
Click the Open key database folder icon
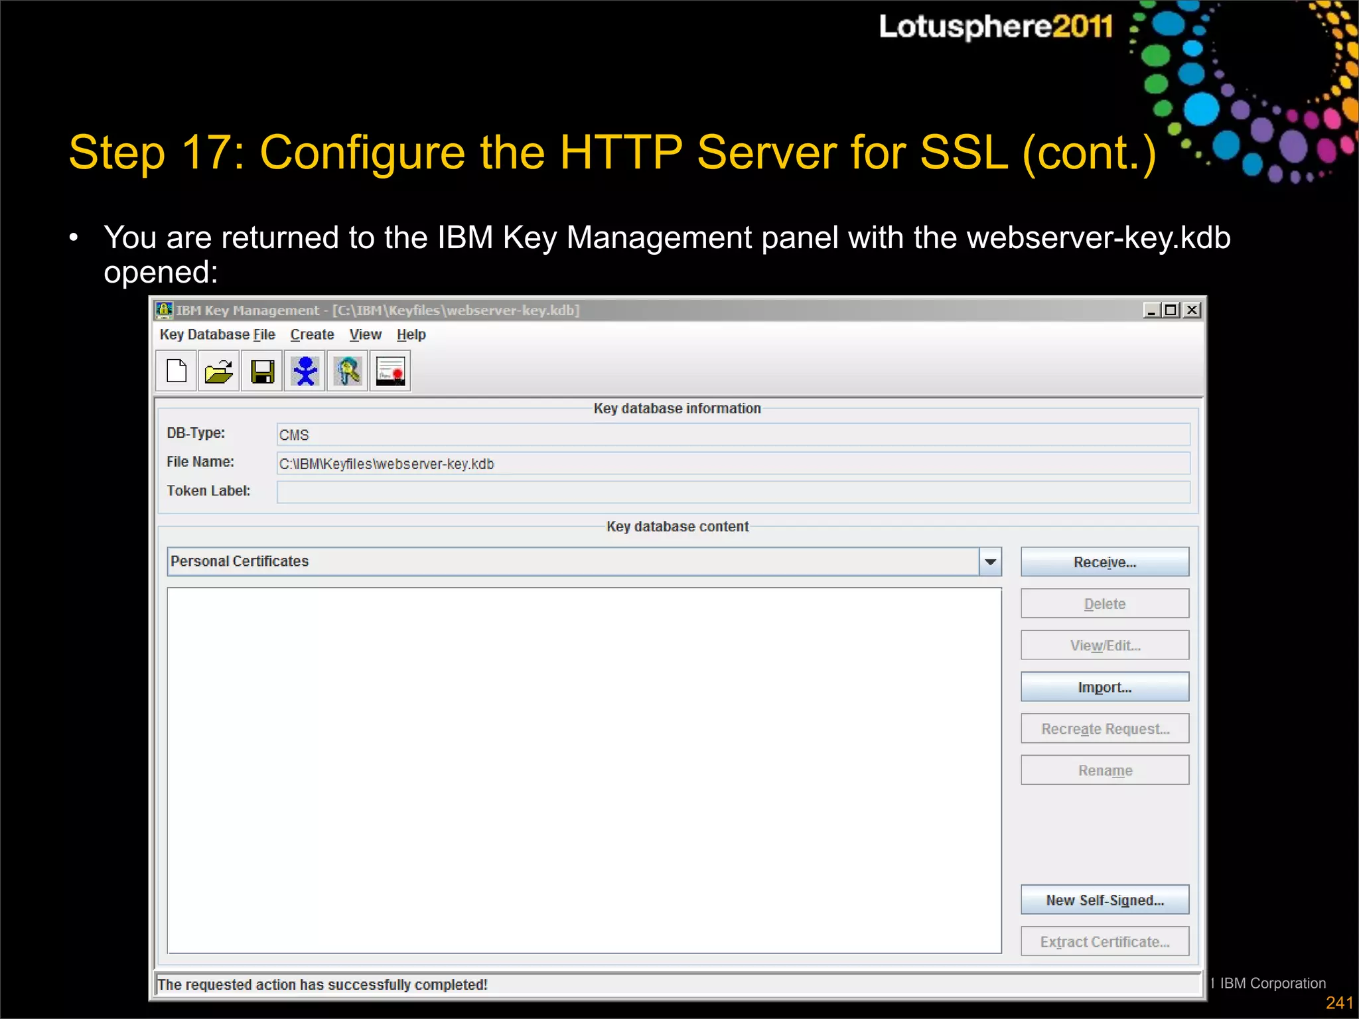(218, 371)
